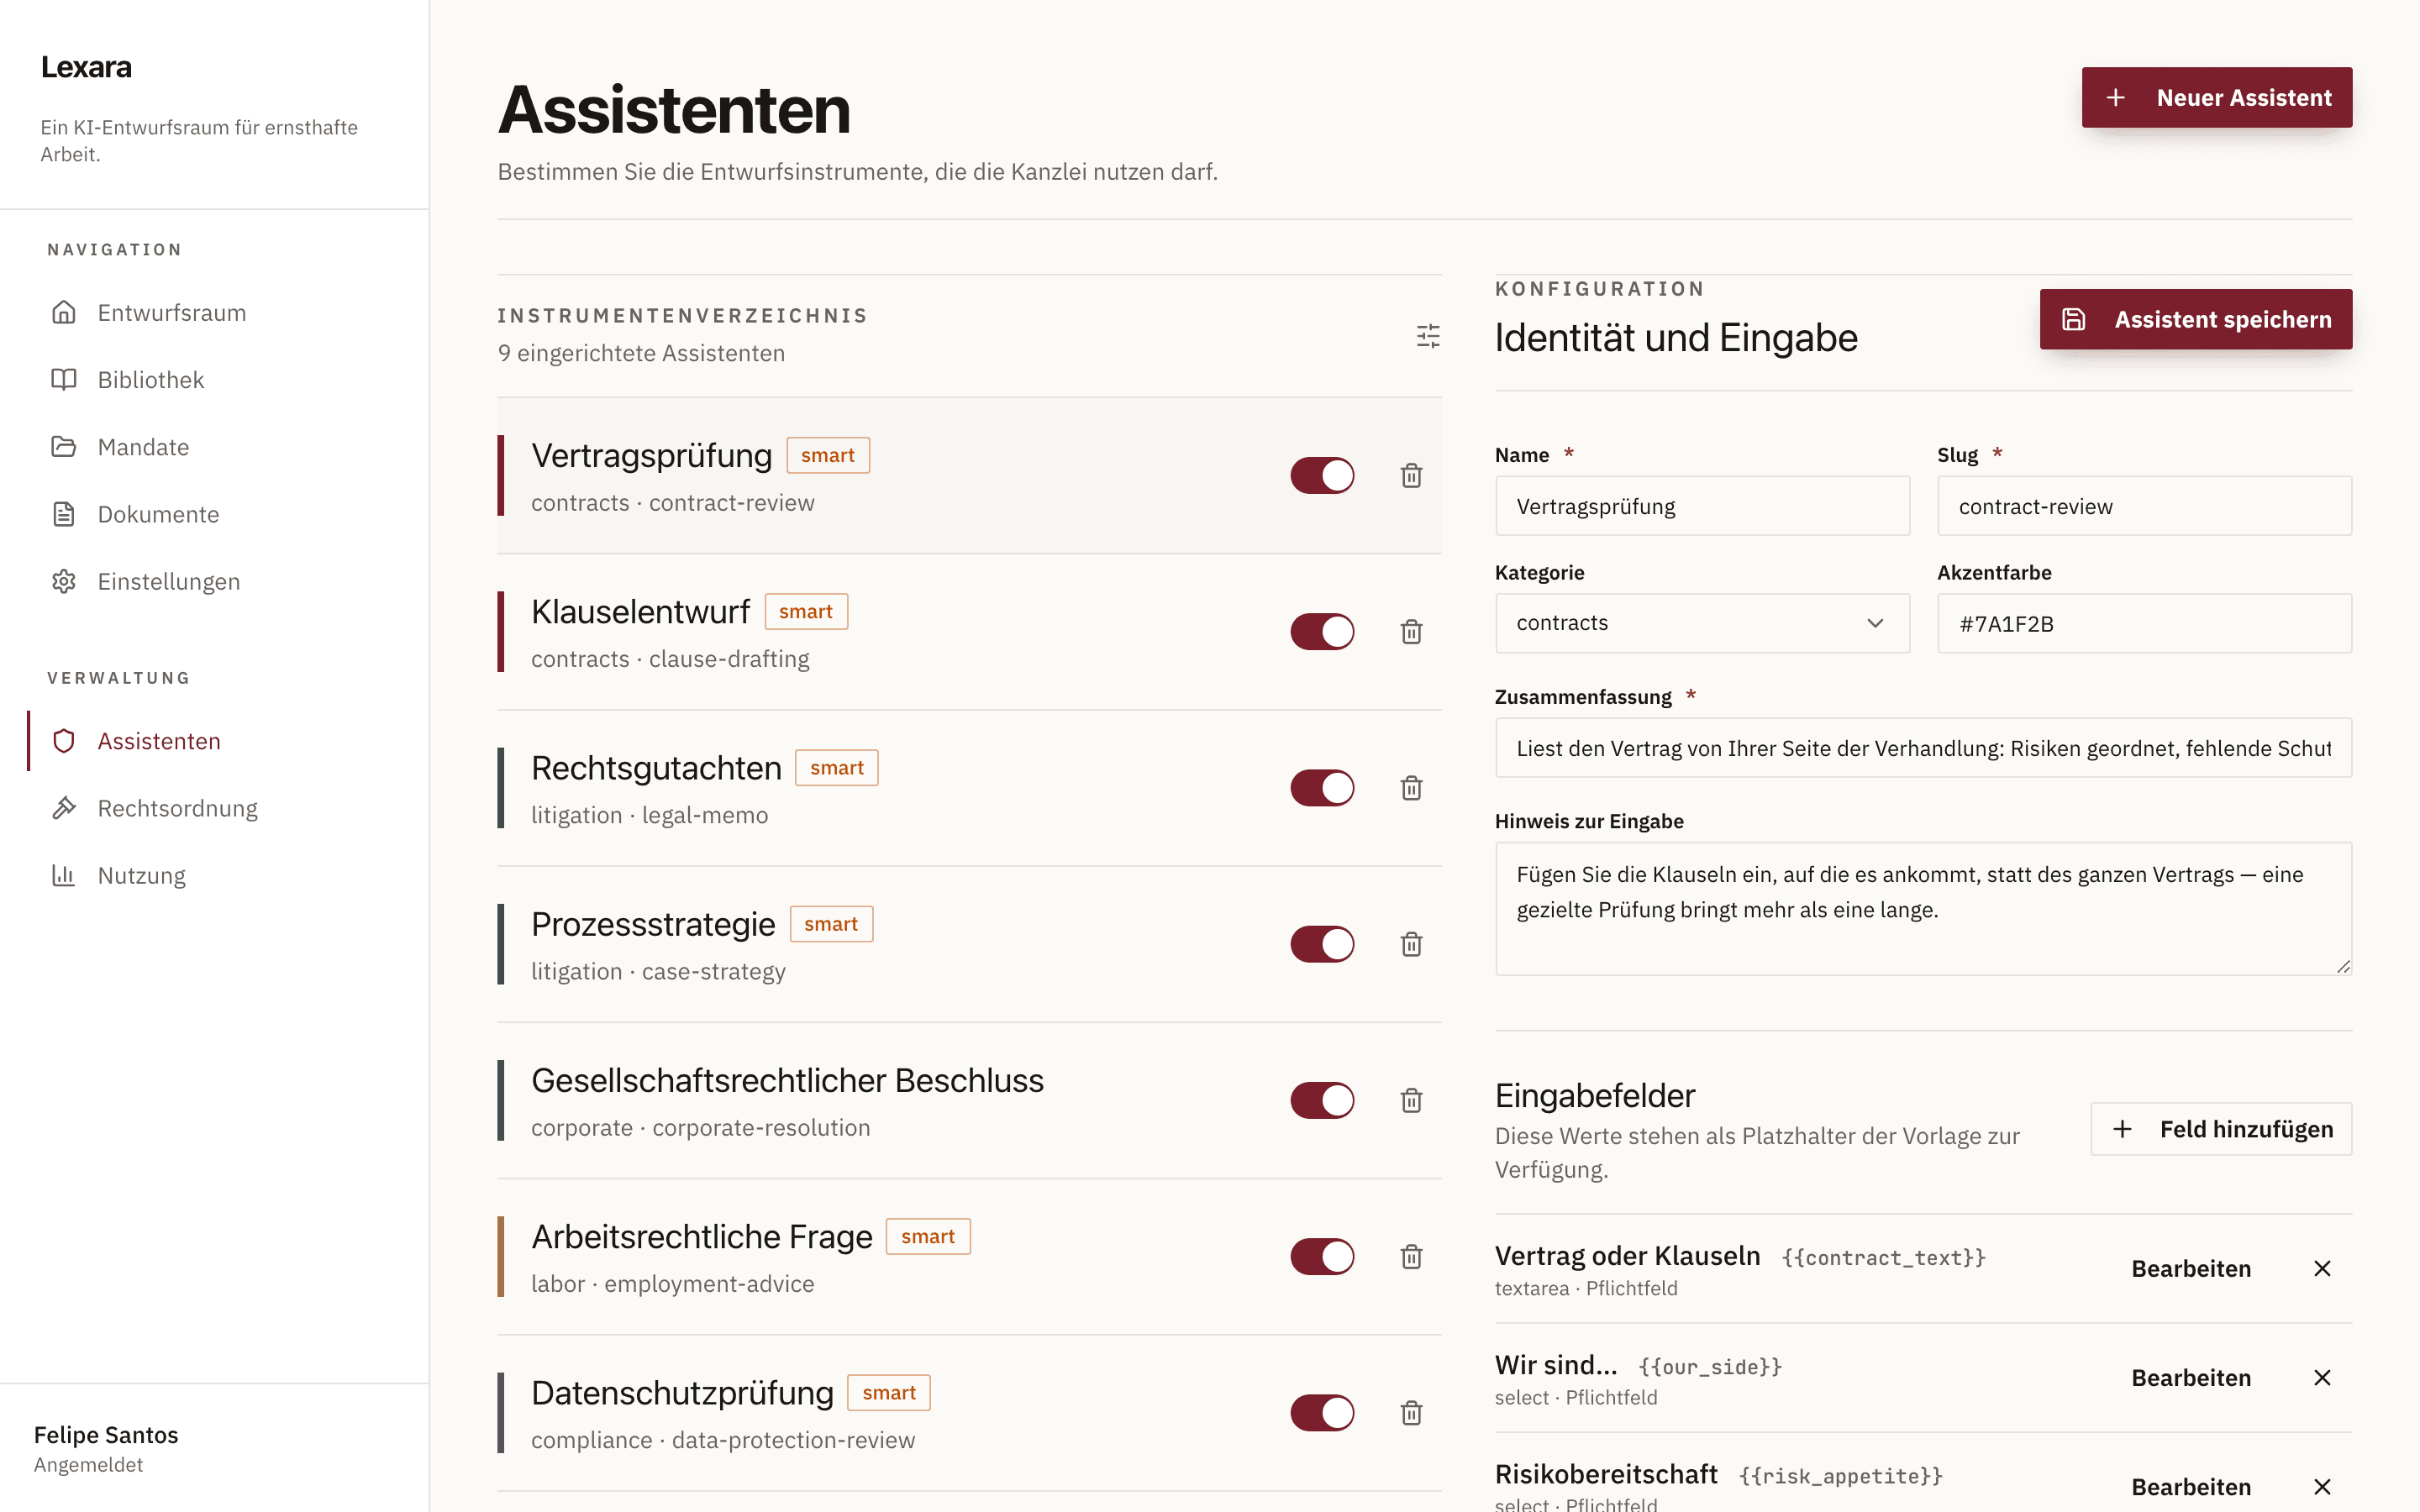Click trash icon for Datenschutzprüfung
2420x1512 pixels.
click(x=1411, y=1413)
